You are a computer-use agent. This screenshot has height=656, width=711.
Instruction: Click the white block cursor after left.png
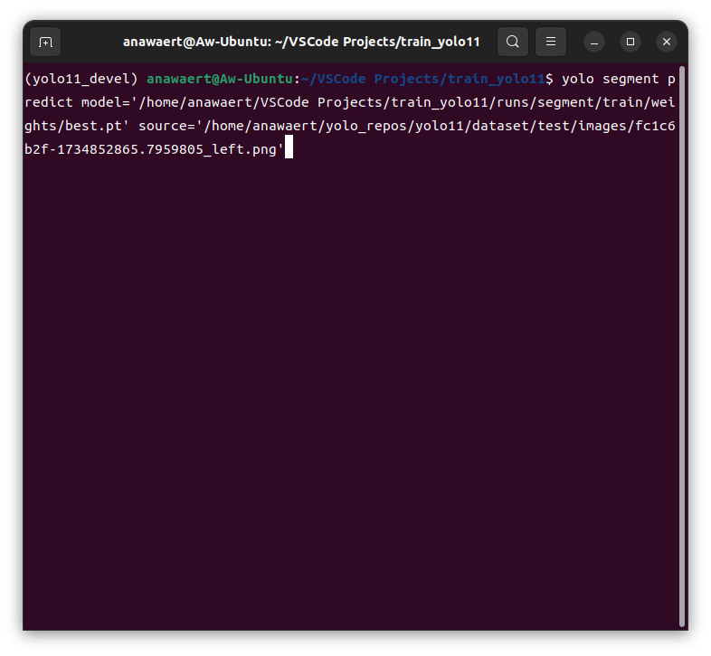point(289,149)
